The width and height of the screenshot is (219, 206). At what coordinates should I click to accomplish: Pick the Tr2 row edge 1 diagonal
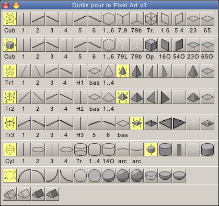point(24,97)
